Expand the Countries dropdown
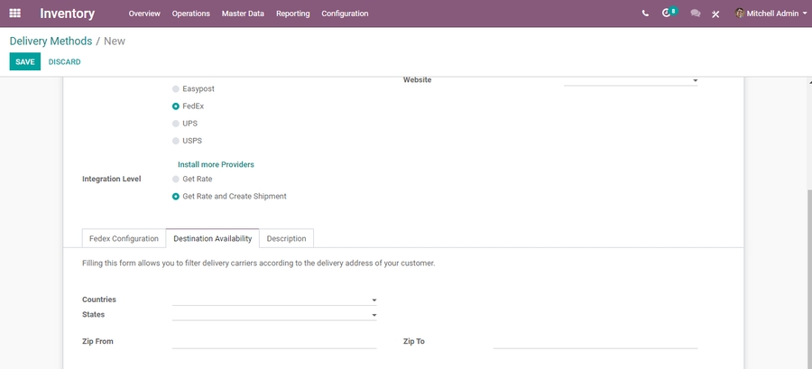This screenshot has width=812, height=369. [x=374, y=300]
